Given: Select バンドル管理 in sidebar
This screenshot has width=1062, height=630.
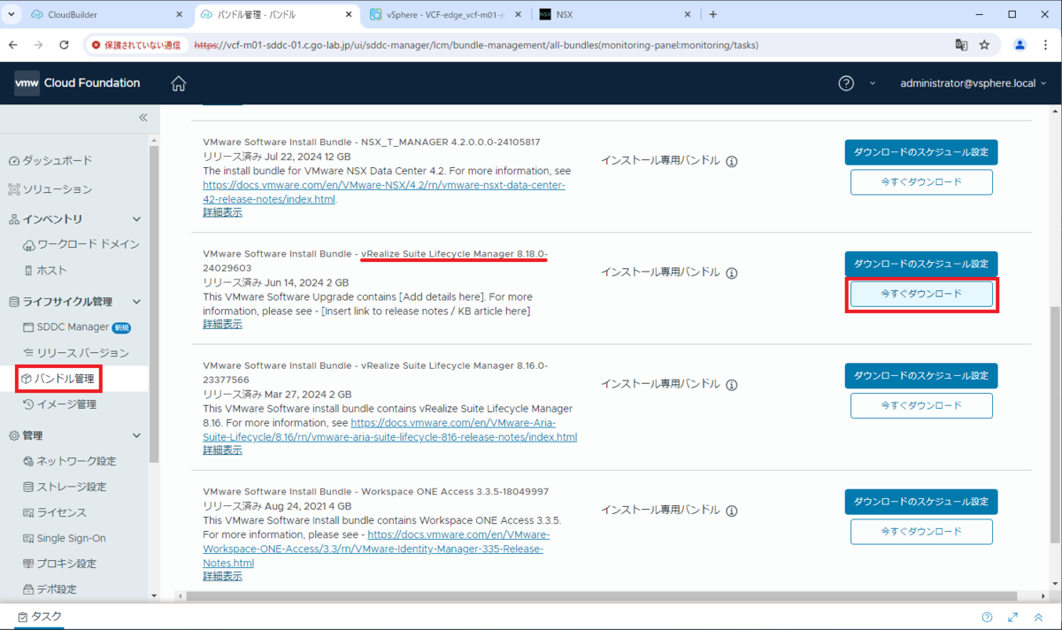Looking at the screenshot, I should coord(58,379).
